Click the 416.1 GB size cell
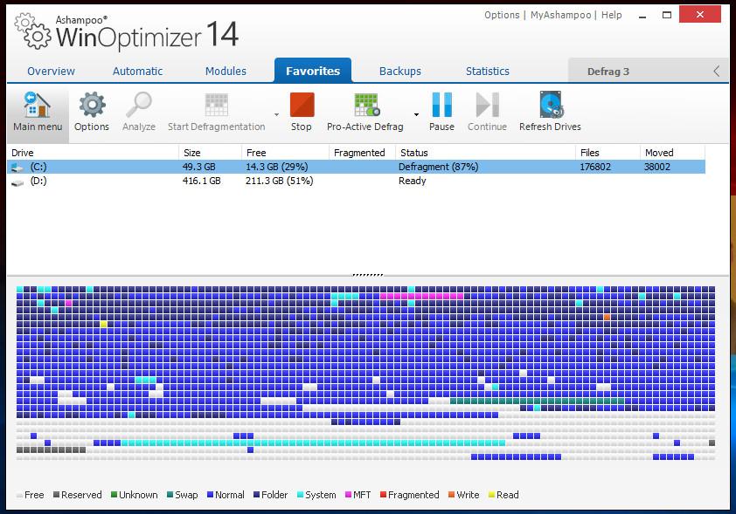 click(201, 181)
